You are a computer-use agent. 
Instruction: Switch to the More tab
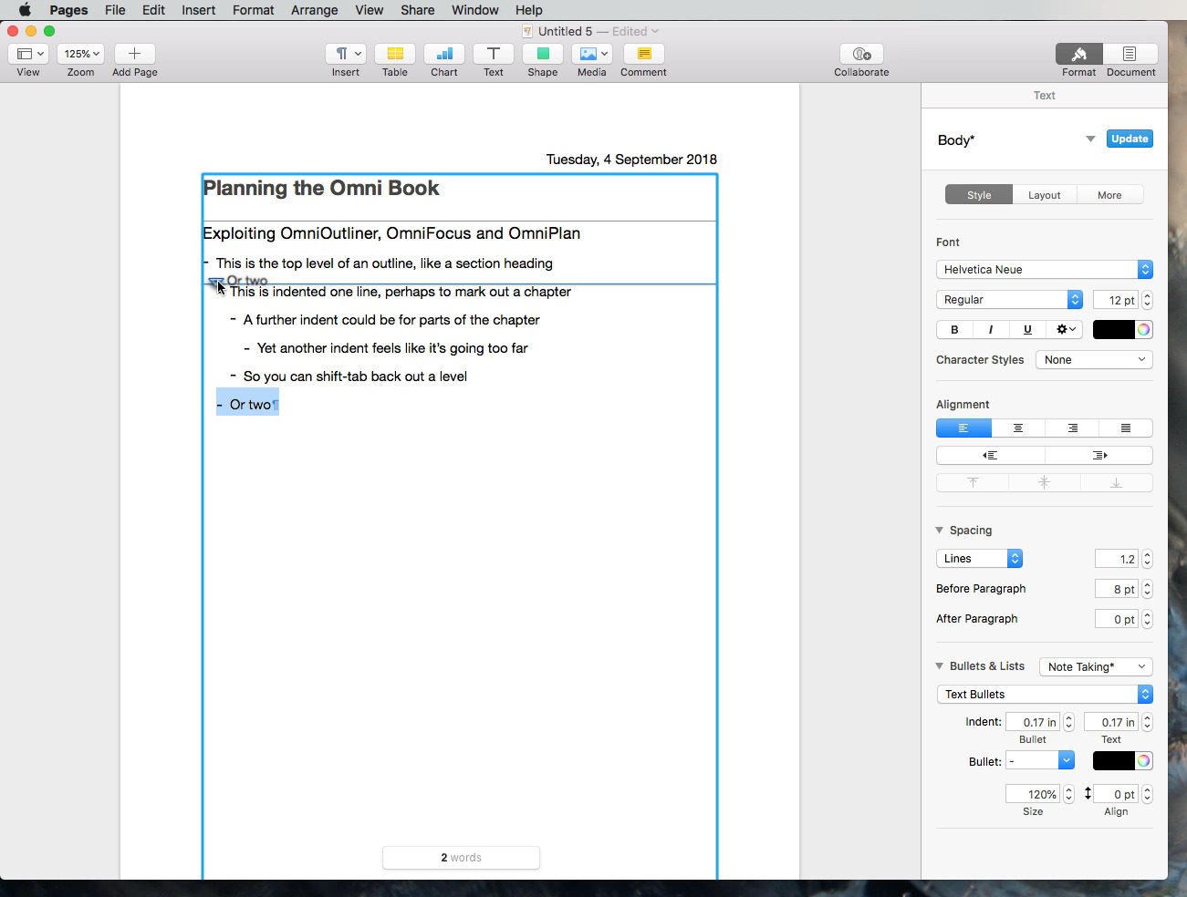pos(1109,195)
